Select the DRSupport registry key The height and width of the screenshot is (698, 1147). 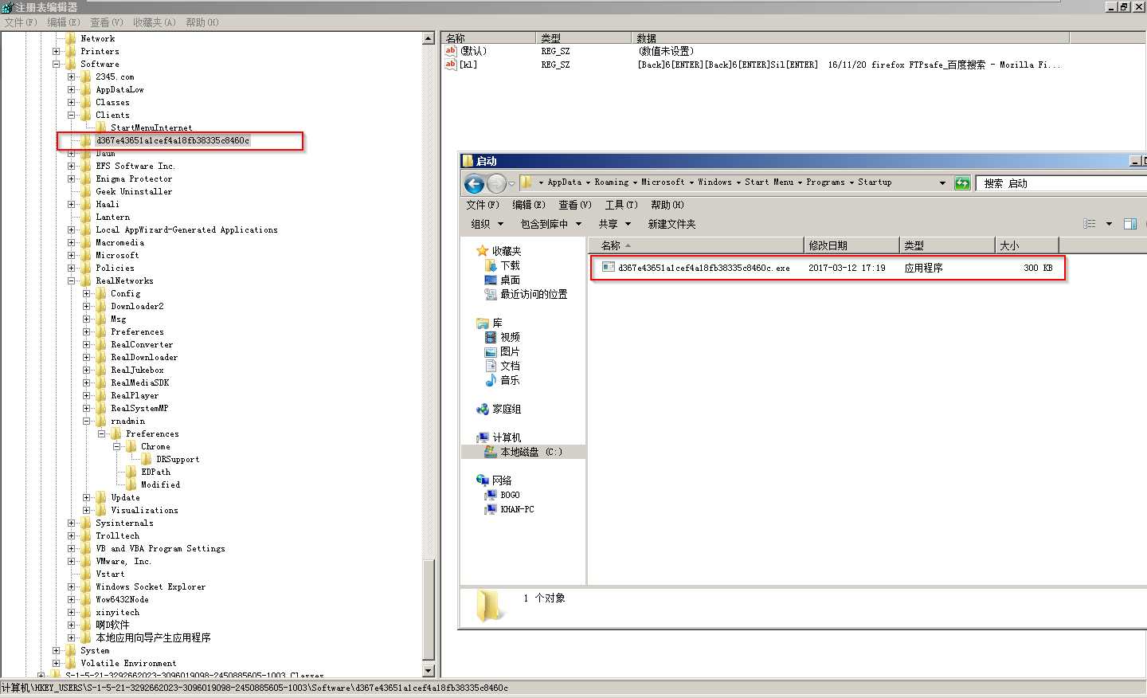(x=178, y=459)
